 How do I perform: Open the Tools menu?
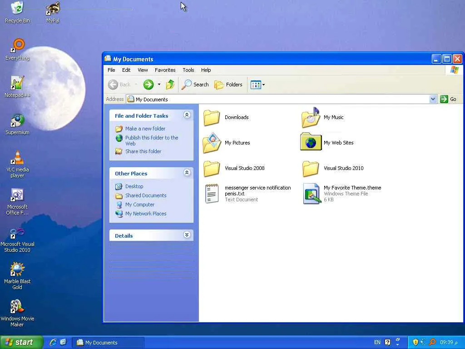(x=188, y=70)
